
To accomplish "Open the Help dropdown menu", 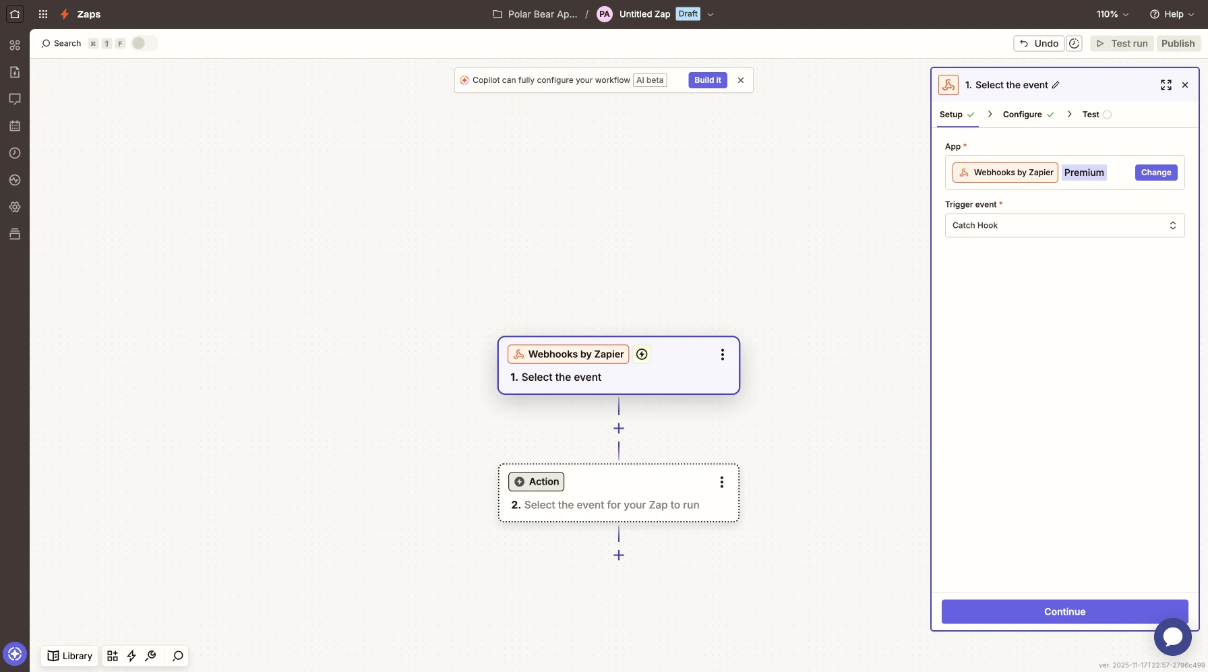I will [1172, 14].
